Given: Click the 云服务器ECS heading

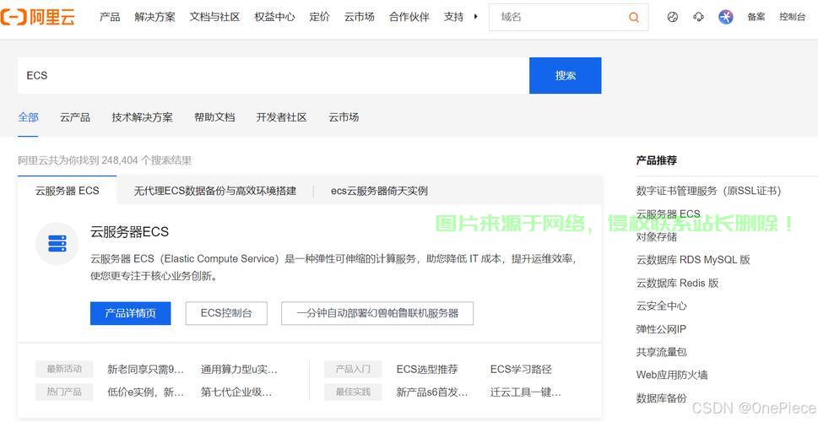Looking at the screenshot, I should 129,231.
